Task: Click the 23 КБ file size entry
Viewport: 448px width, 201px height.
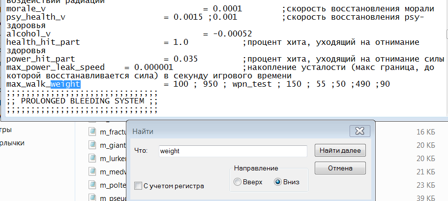Action: (x=426, y=185)
